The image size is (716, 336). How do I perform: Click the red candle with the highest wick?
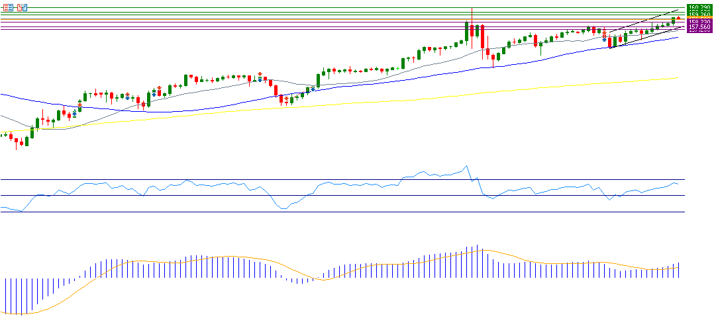pos(472,30)
